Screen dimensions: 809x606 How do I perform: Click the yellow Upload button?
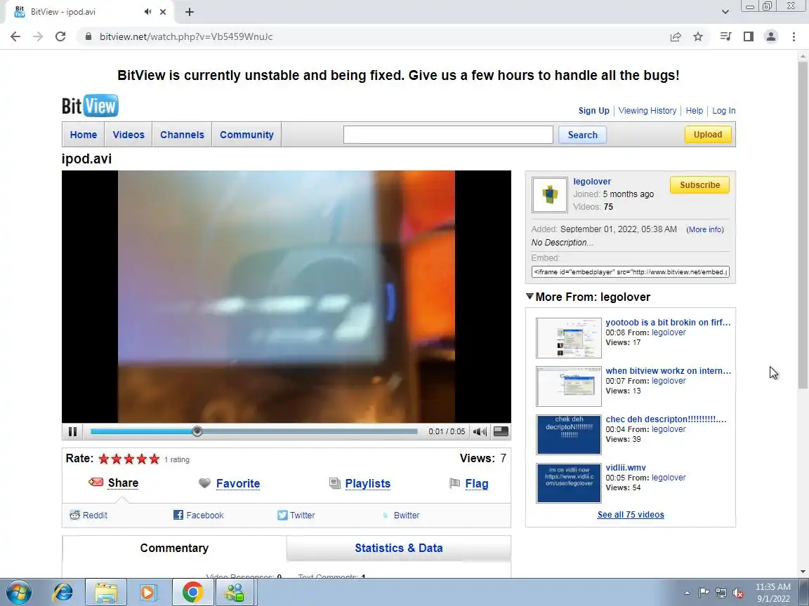708,135
